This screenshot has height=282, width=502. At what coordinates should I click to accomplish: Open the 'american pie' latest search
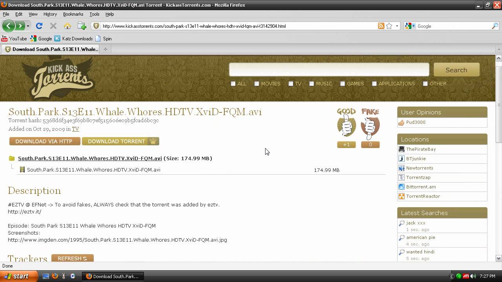(x=420, y=237)
